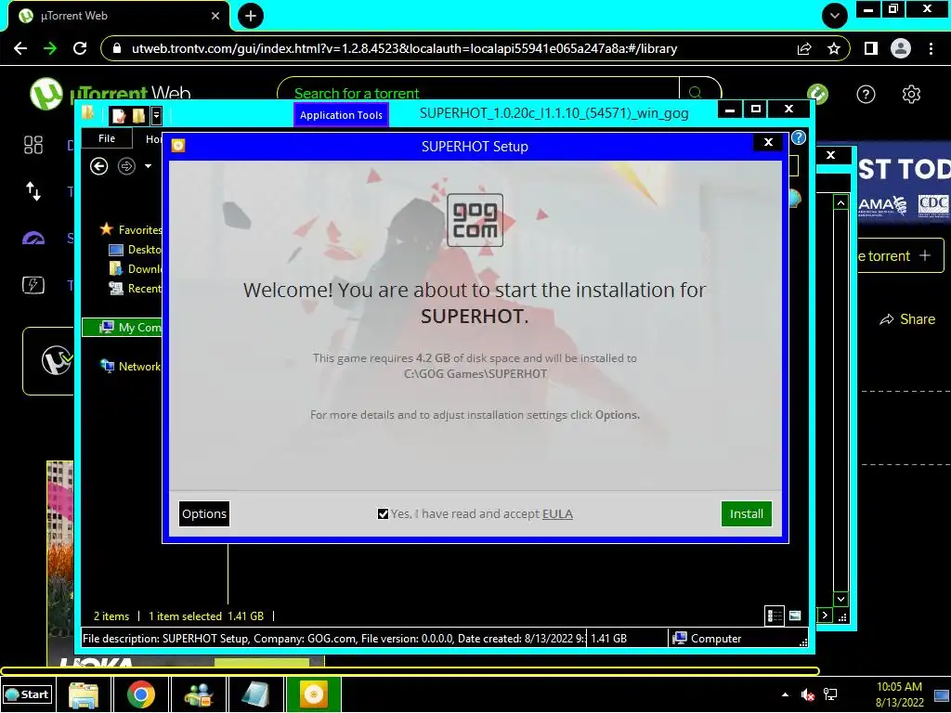Open installer Options
The image size is (951, 713).
(x=204, y=513)
